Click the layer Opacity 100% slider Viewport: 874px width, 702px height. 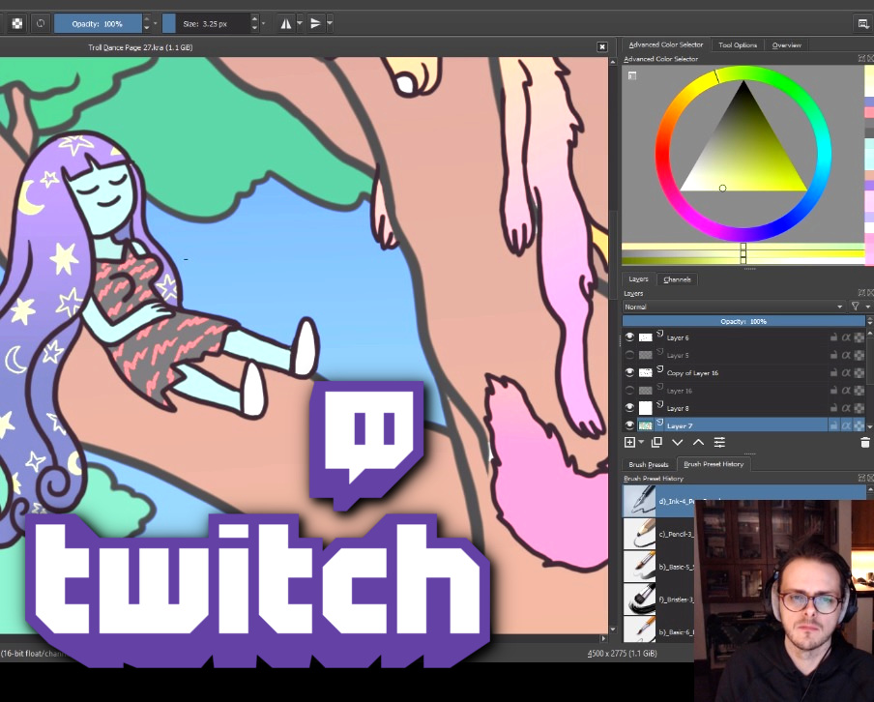coord(743,321)
